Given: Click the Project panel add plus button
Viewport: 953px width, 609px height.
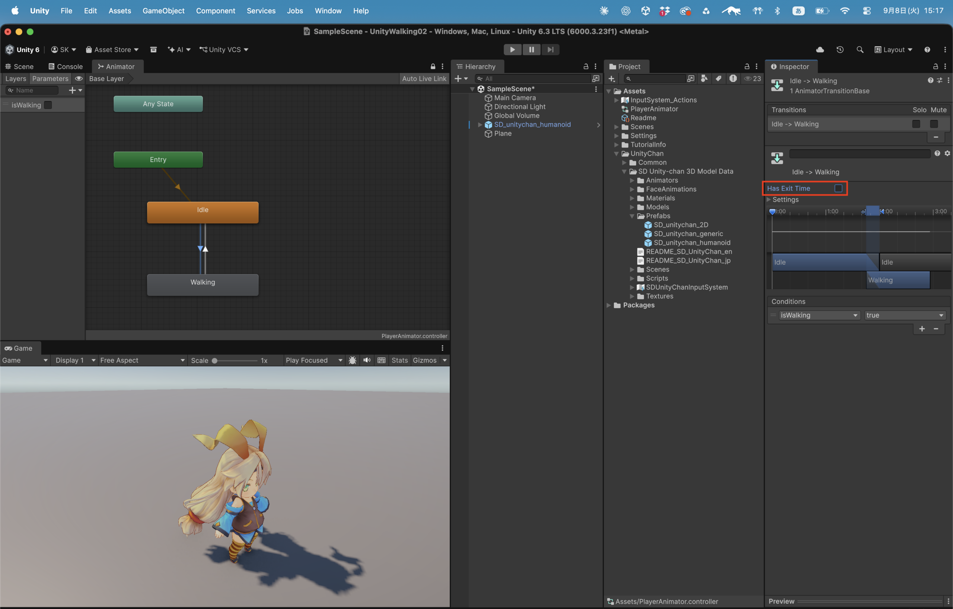Looking at the screenshot, I should [x=612, y=79].
